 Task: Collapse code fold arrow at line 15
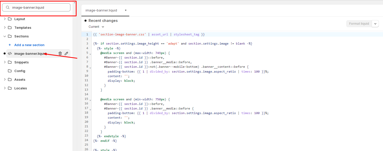(90, 100)
